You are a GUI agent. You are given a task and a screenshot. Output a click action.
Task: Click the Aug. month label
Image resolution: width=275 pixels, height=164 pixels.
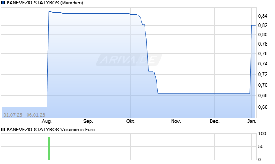click(47, 121)
